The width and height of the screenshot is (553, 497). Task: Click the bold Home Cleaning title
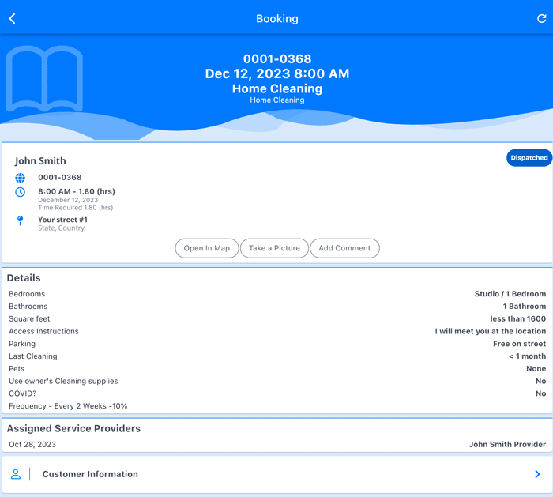277,88
